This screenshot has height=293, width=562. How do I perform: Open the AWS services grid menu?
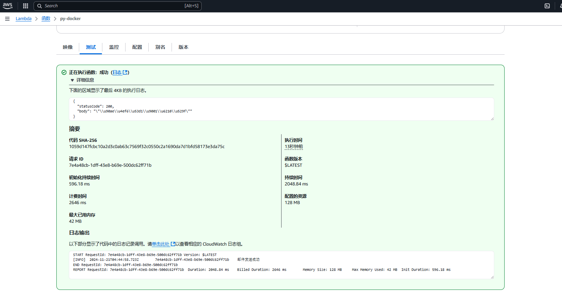pos(26,6)
